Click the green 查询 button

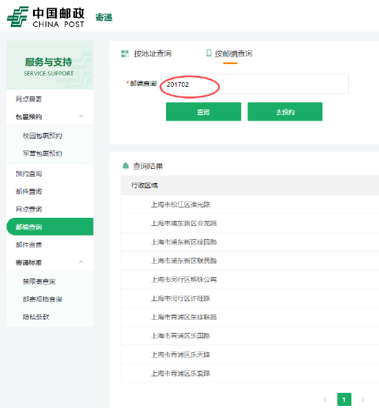(x=203, y=112)
